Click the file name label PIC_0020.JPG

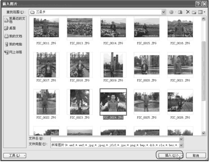click(x=147, y=80)
